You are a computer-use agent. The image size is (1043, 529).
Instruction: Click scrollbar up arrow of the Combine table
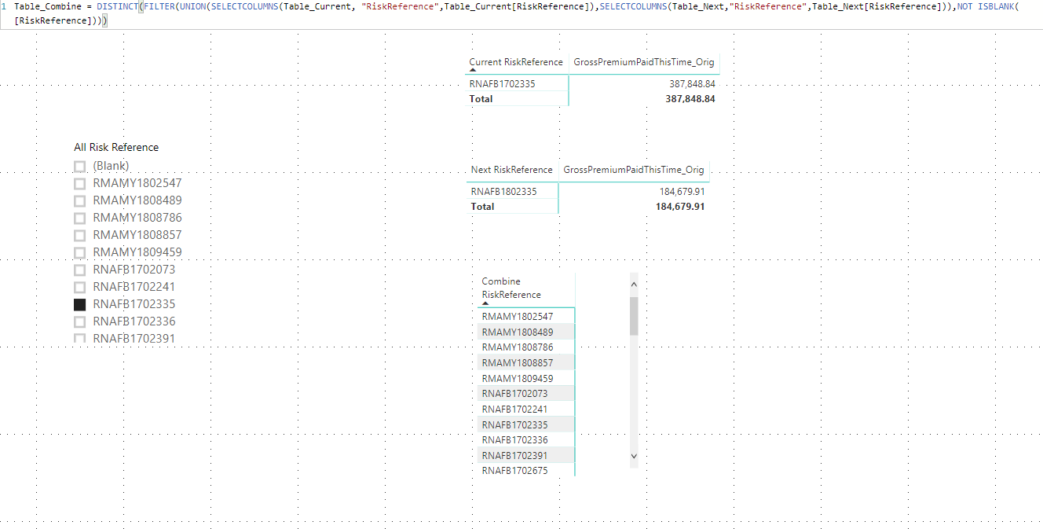coord(634,285)
